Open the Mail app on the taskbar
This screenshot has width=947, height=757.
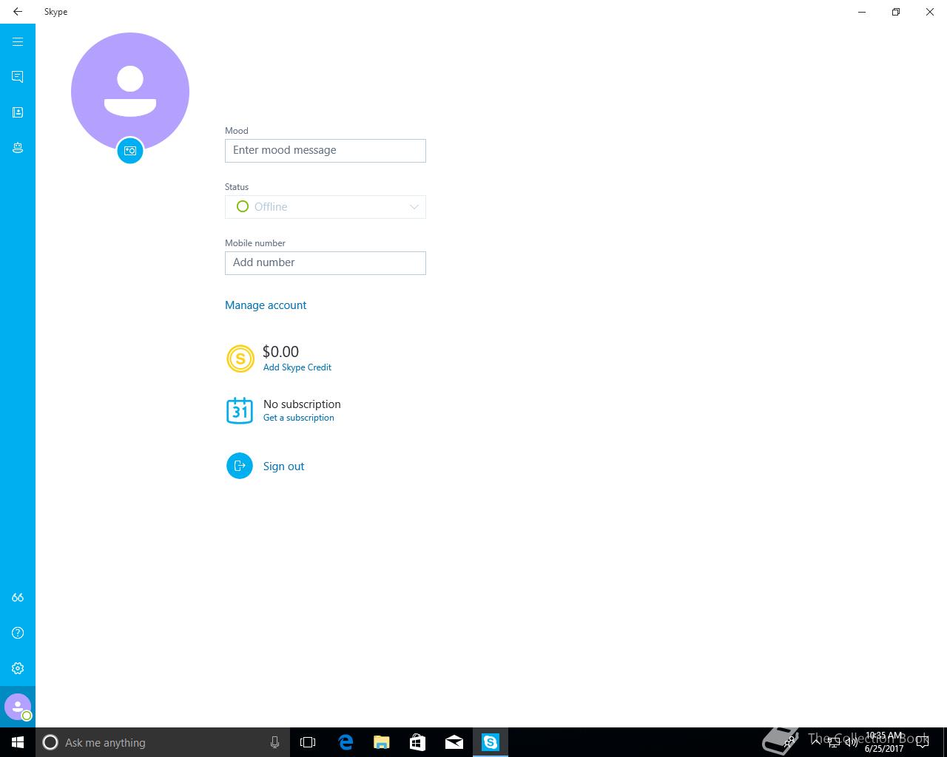(454, 742)
